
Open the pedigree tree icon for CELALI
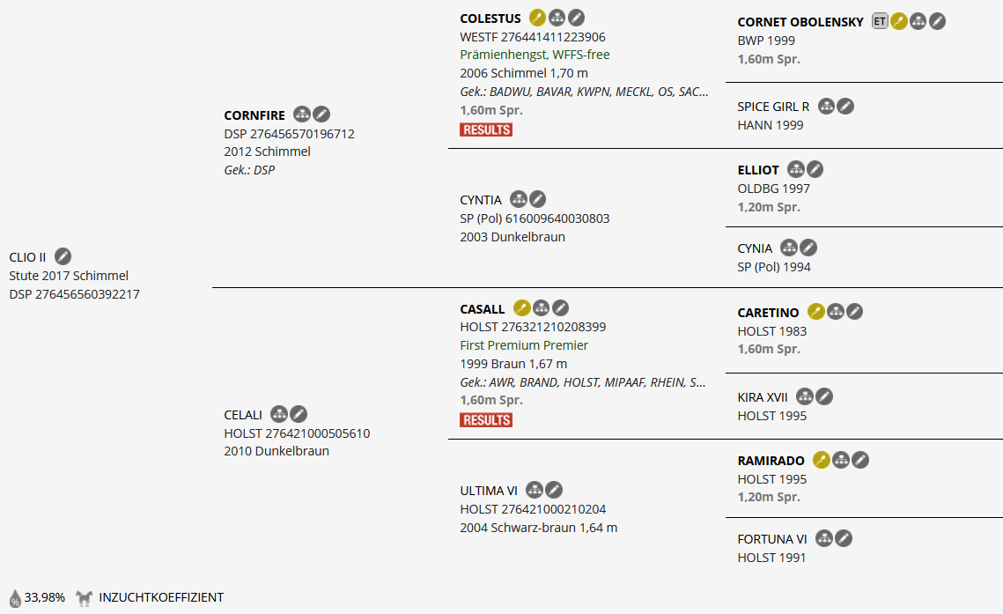point(279,414)
